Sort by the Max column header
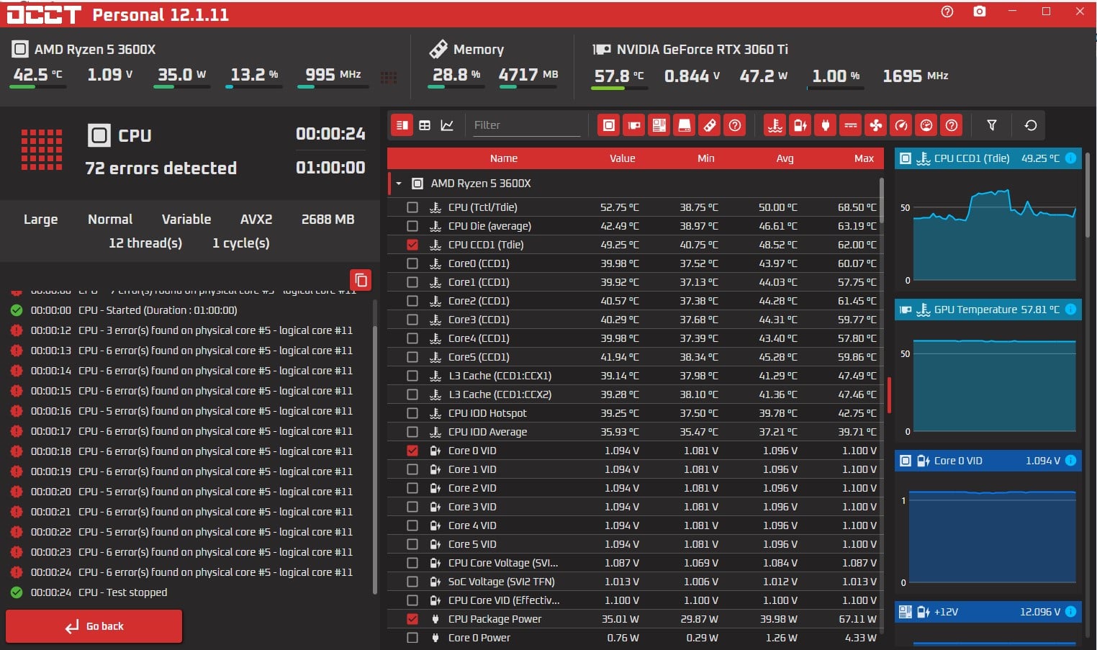The height and width of the screenshot is (650, 1097). click(864, 158)
